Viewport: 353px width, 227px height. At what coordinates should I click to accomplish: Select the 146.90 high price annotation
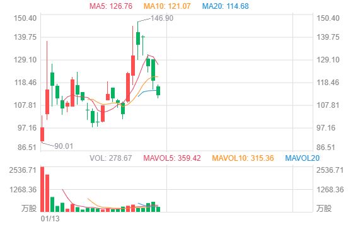tap(162, 18)
